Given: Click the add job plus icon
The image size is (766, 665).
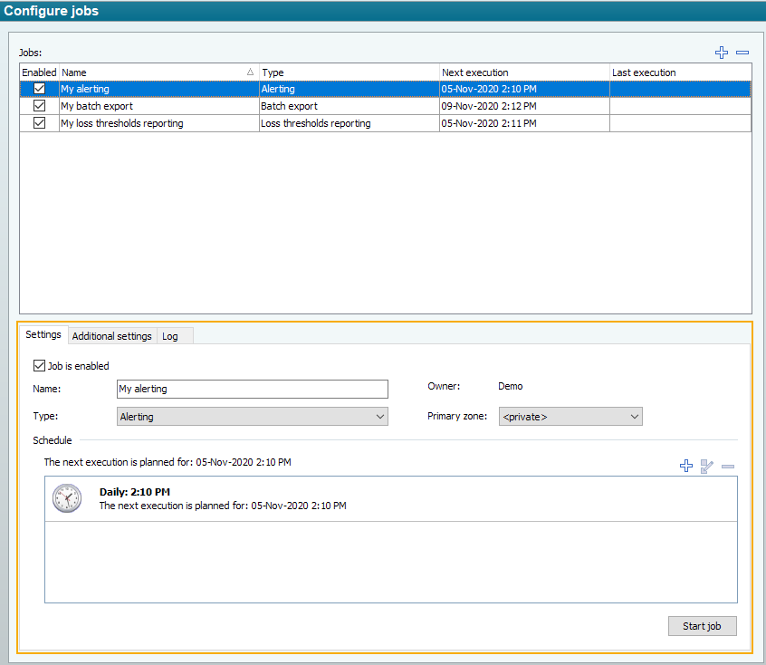Looking at the screenshot, I should tap(722, 53).
